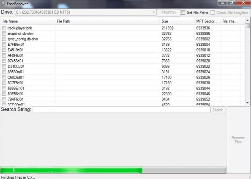Toggle the Check File Integrities checkbox
Image resolution: width=251 pixels, height=179 pixels.
click(213, 13)
